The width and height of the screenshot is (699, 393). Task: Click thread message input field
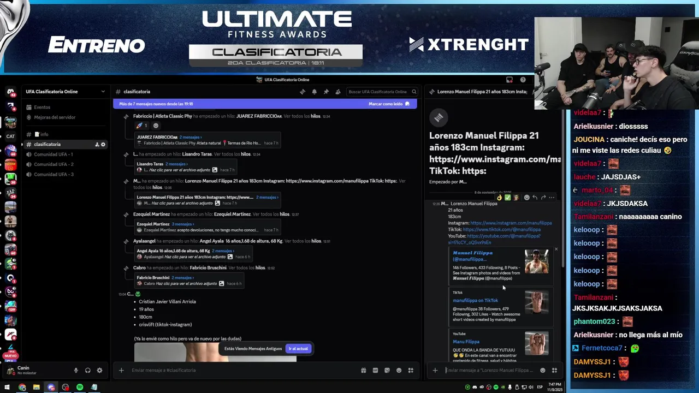tap(490, 370)
